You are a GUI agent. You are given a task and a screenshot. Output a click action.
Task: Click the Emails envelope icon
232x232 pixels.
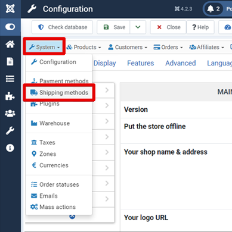pos(34,196)
